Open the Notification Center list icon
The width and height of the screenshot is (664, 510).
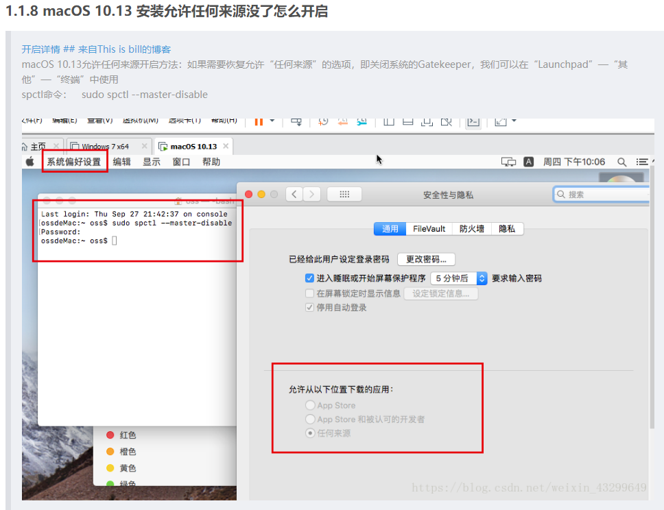[x=641, y=162]
